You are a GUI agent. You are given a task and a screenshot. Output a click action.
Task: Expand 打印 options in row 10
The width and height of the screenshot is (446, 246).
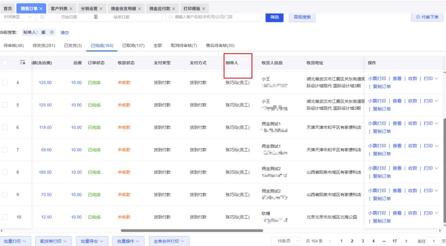(431, 213)
